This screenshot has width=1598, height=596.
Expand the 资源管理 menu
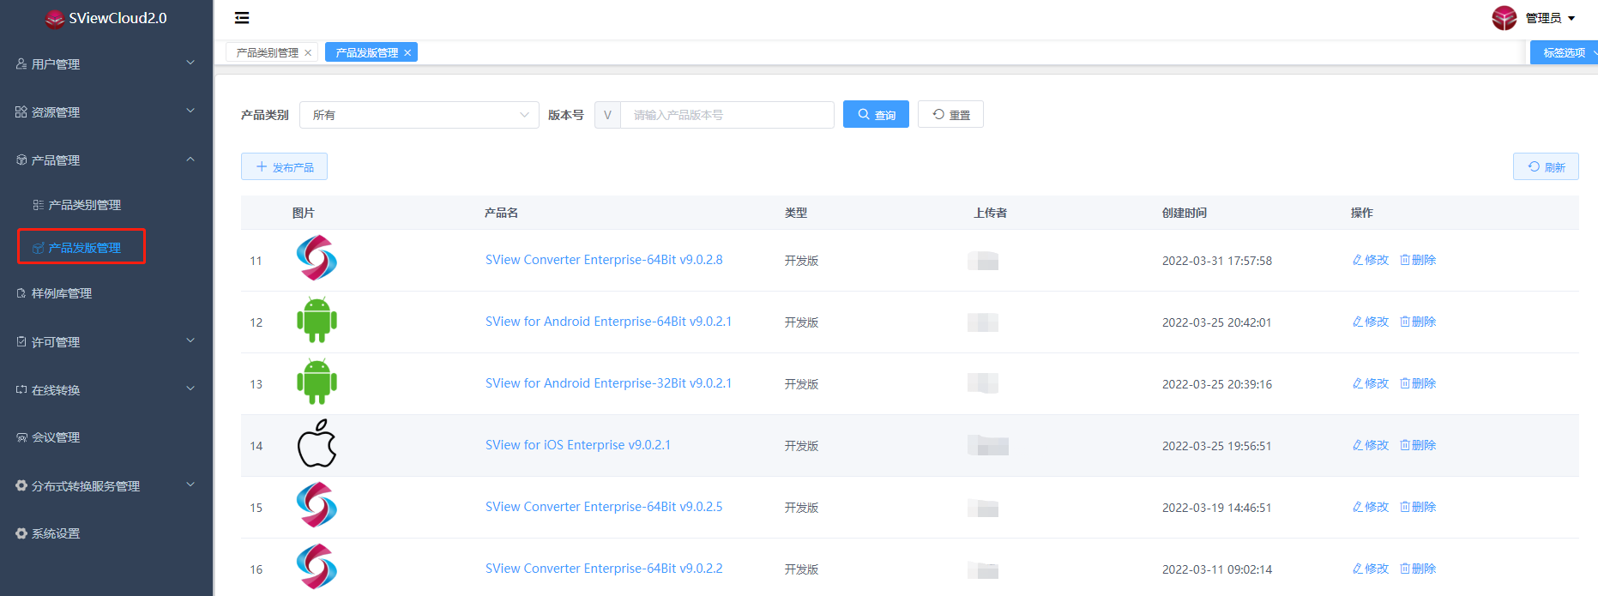click(106, 112)
